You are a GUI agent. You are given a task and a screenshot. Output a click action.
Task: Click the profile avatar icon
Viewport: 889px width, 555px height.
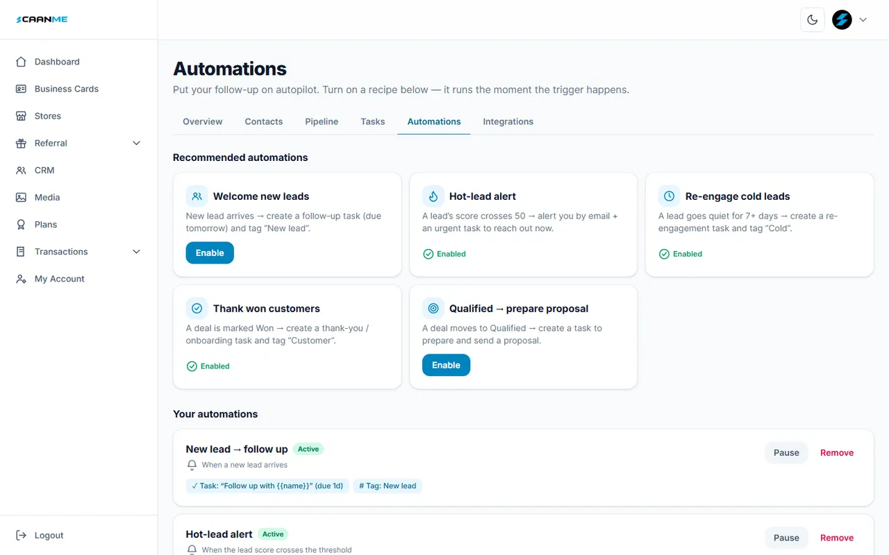tap(842, 19)
